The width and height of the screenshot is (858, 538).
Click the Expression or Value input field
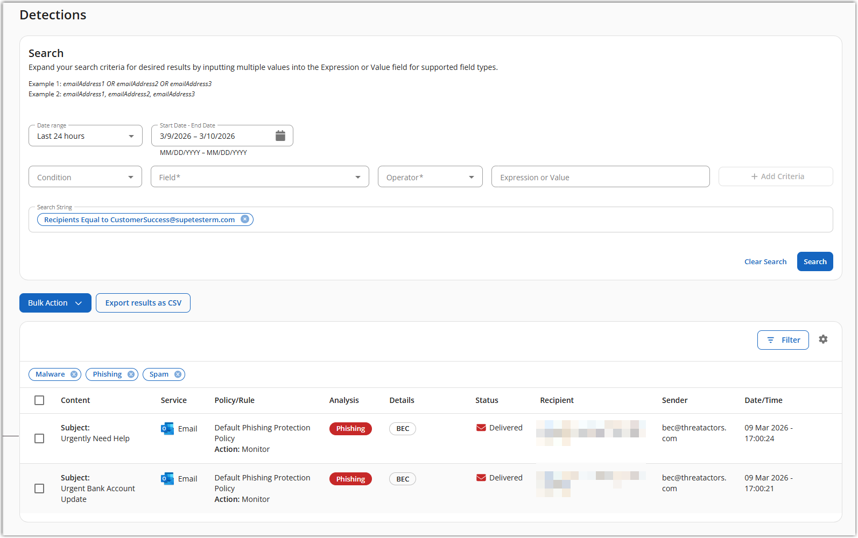[x=600, y=177]
